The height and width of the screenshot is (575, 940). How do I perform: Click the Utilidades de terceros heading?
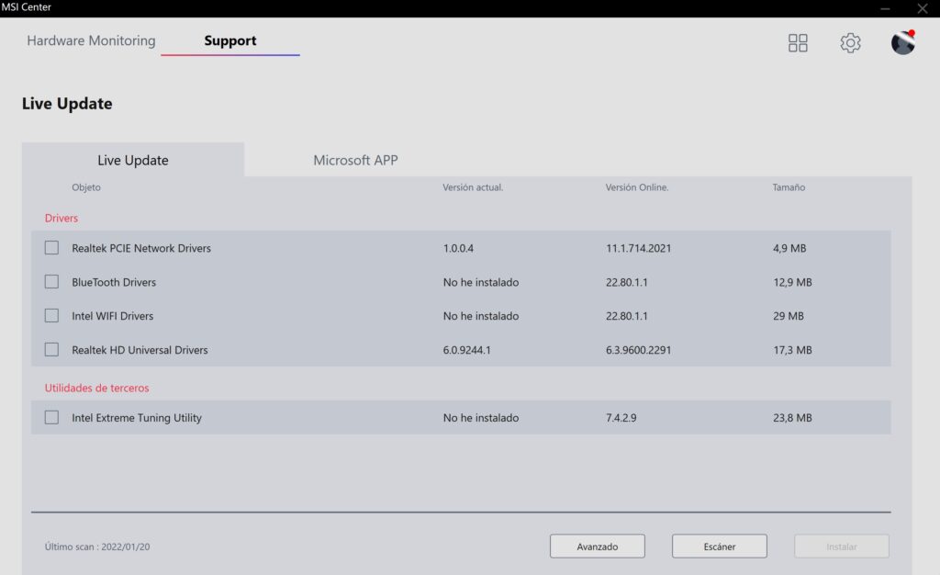point(96,388)
